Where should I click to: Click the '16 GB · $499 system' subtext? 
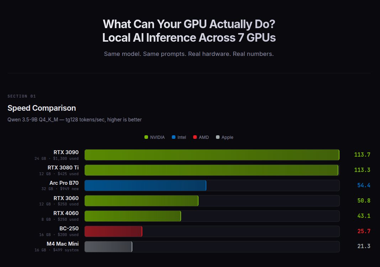click(57, 250)
